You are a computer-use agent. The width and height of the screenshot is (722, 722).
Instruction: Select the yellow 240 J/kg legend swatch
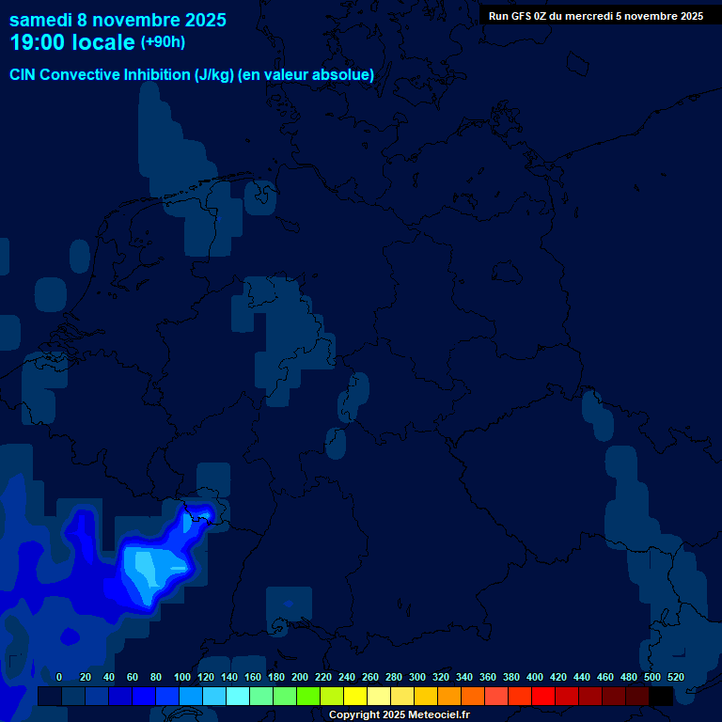(355, 697)
